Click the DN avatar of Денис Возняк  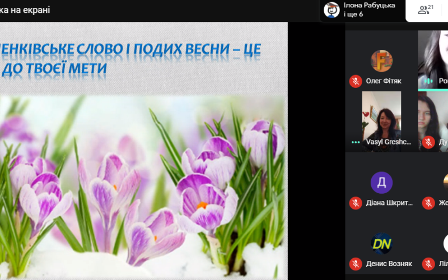click(x=381, y=244)
